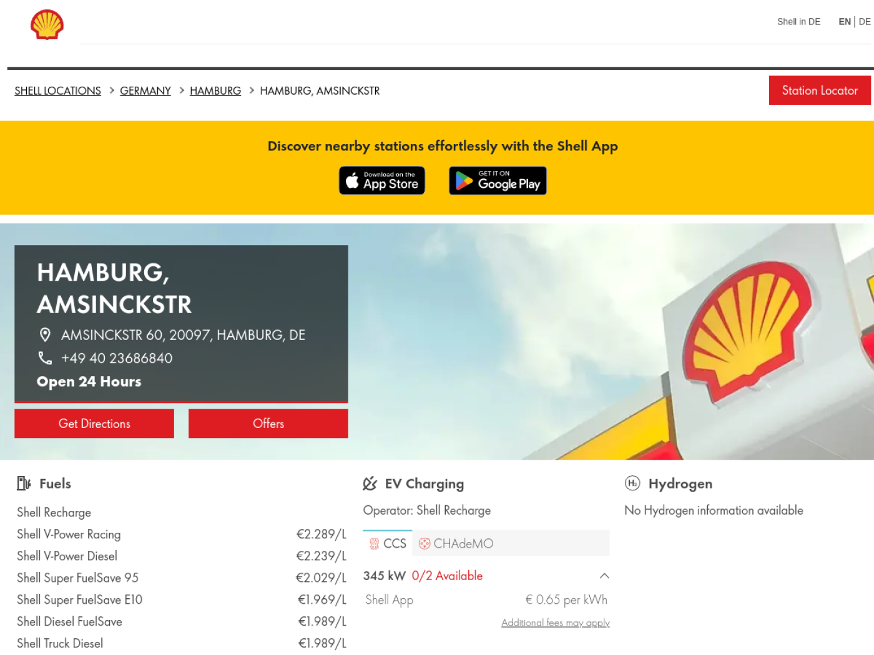The width and height of the screenshot is (874, 655).
Task: Click Operator: Shell Recharge text
Action: (427, 510)
